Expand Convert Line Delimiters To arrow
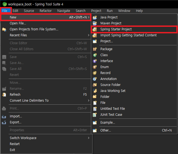 (x=89, y=101)
